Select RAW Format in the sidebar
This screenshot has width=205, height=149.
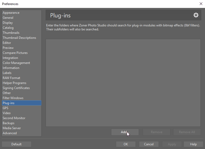[11, 78]
